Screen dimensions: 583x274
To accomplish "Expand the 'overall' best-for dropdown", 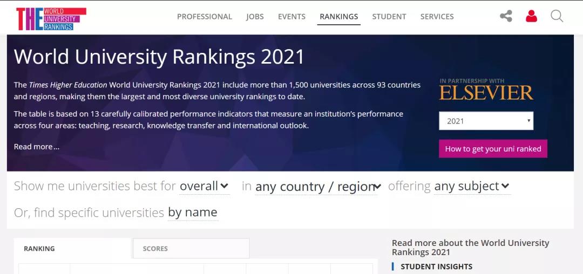I will (x=204, y=186).
